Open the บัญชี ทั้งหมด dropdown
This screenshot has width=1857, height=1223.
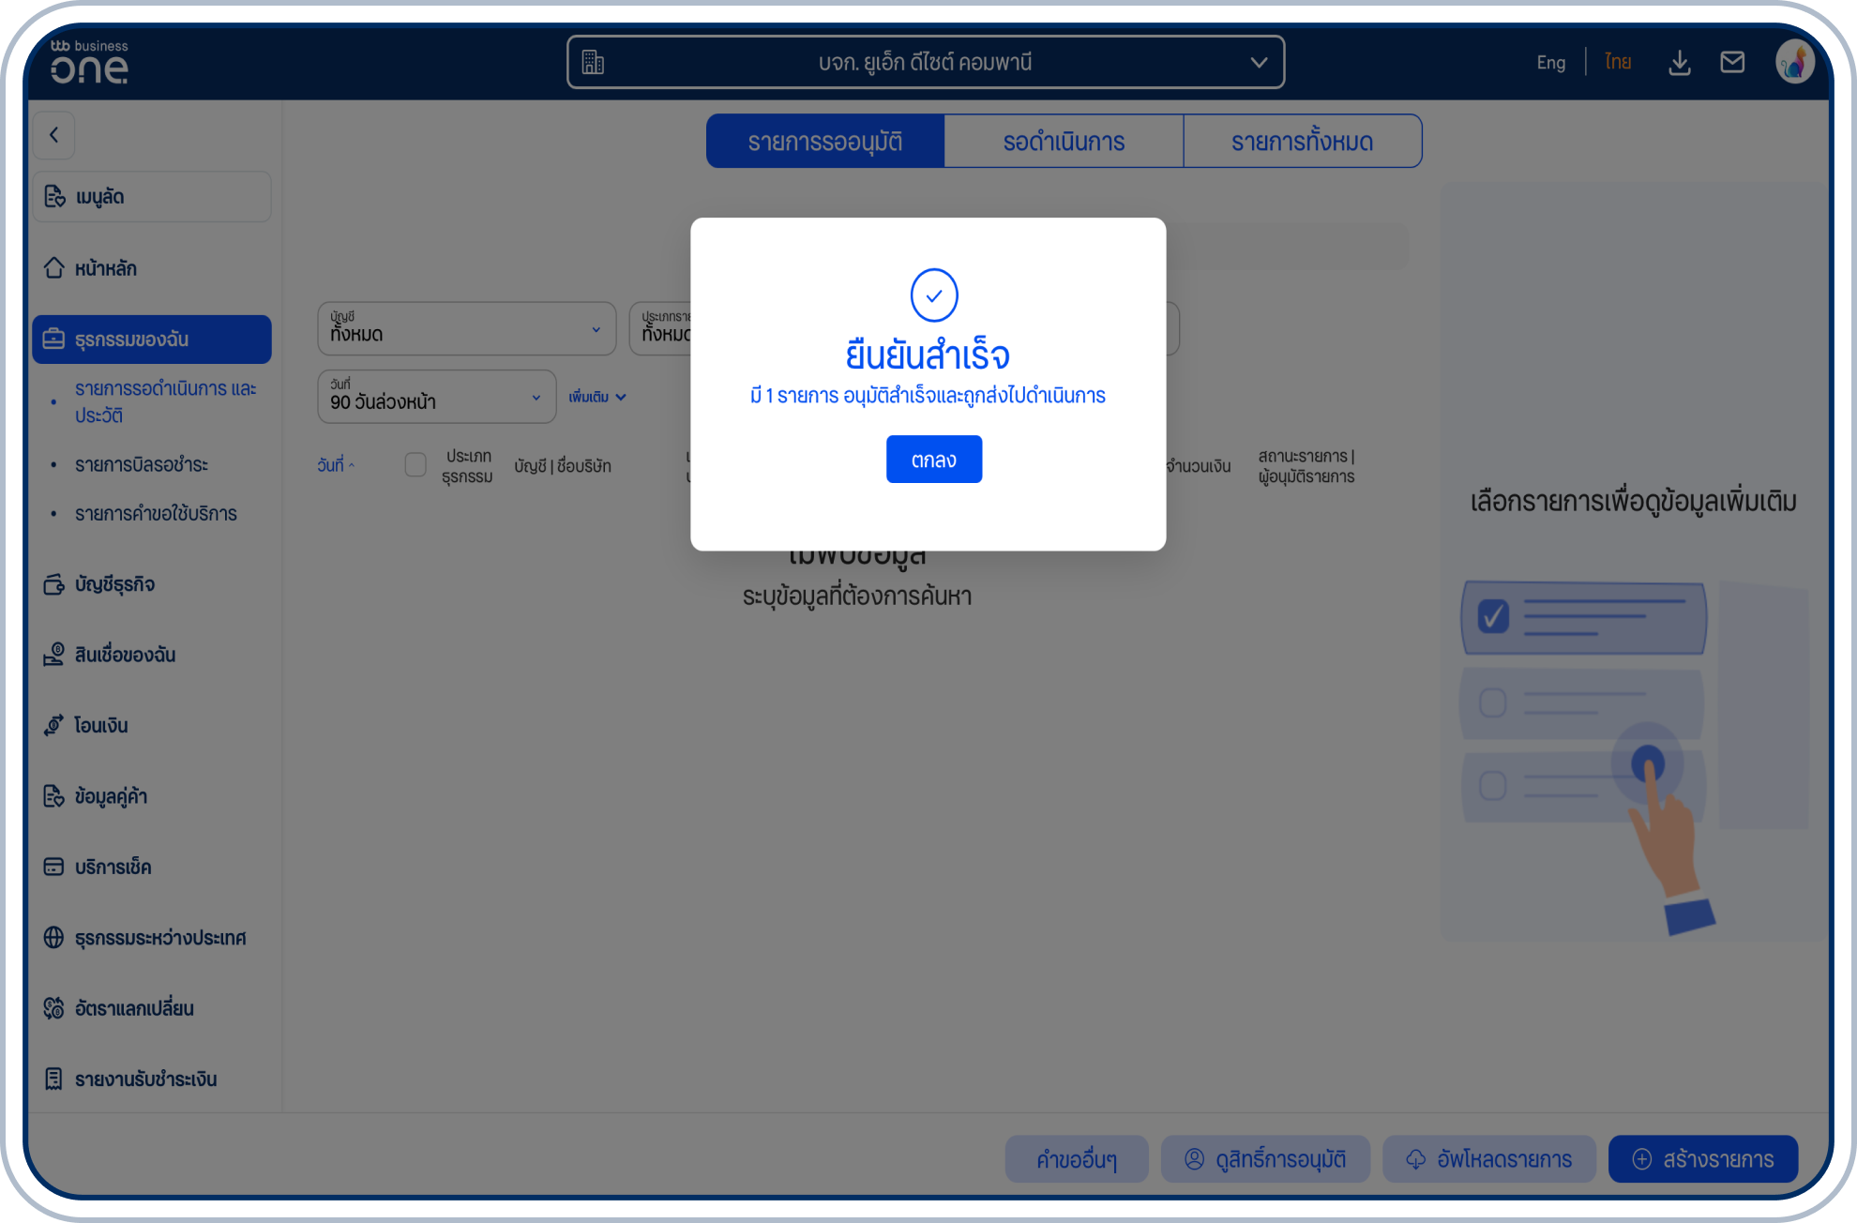coord(466,328)
